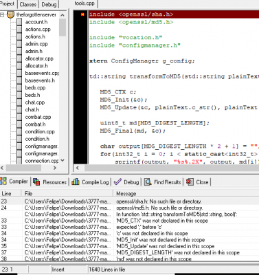Viewport: 259px width, 275px height.
Task: Switch to the Debug tab in the side panel
Action: (49, 4)
